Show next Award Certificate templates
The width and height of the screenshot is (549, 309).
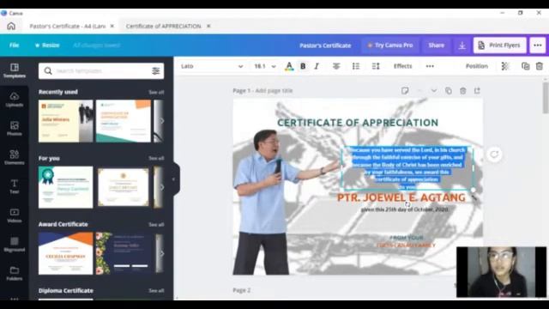[x=162, y=253]
